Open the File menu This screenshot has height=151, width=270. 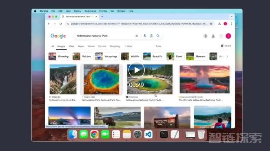53,11
